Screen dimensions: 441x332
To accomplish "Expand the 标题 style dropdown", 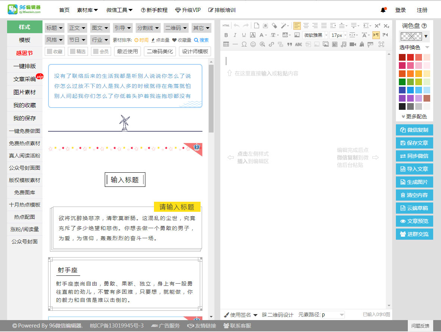I will point(54,28).
